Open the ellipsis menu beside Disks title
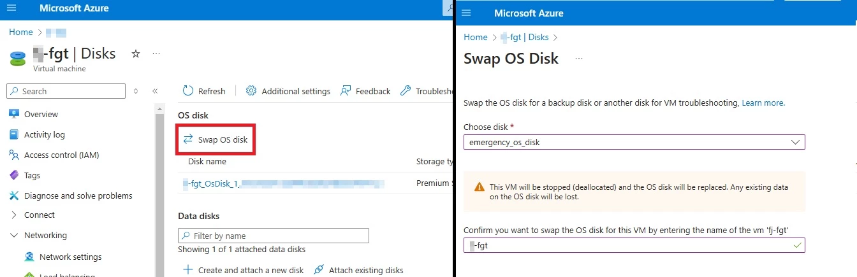The height and width of the screenshot is (277, 857). pyautogui.click(x=156, y=54)
